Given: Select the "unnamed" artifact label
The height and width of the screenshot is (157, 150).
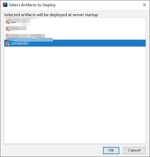Looking at the screenshot, I should (x=20, y=43).
